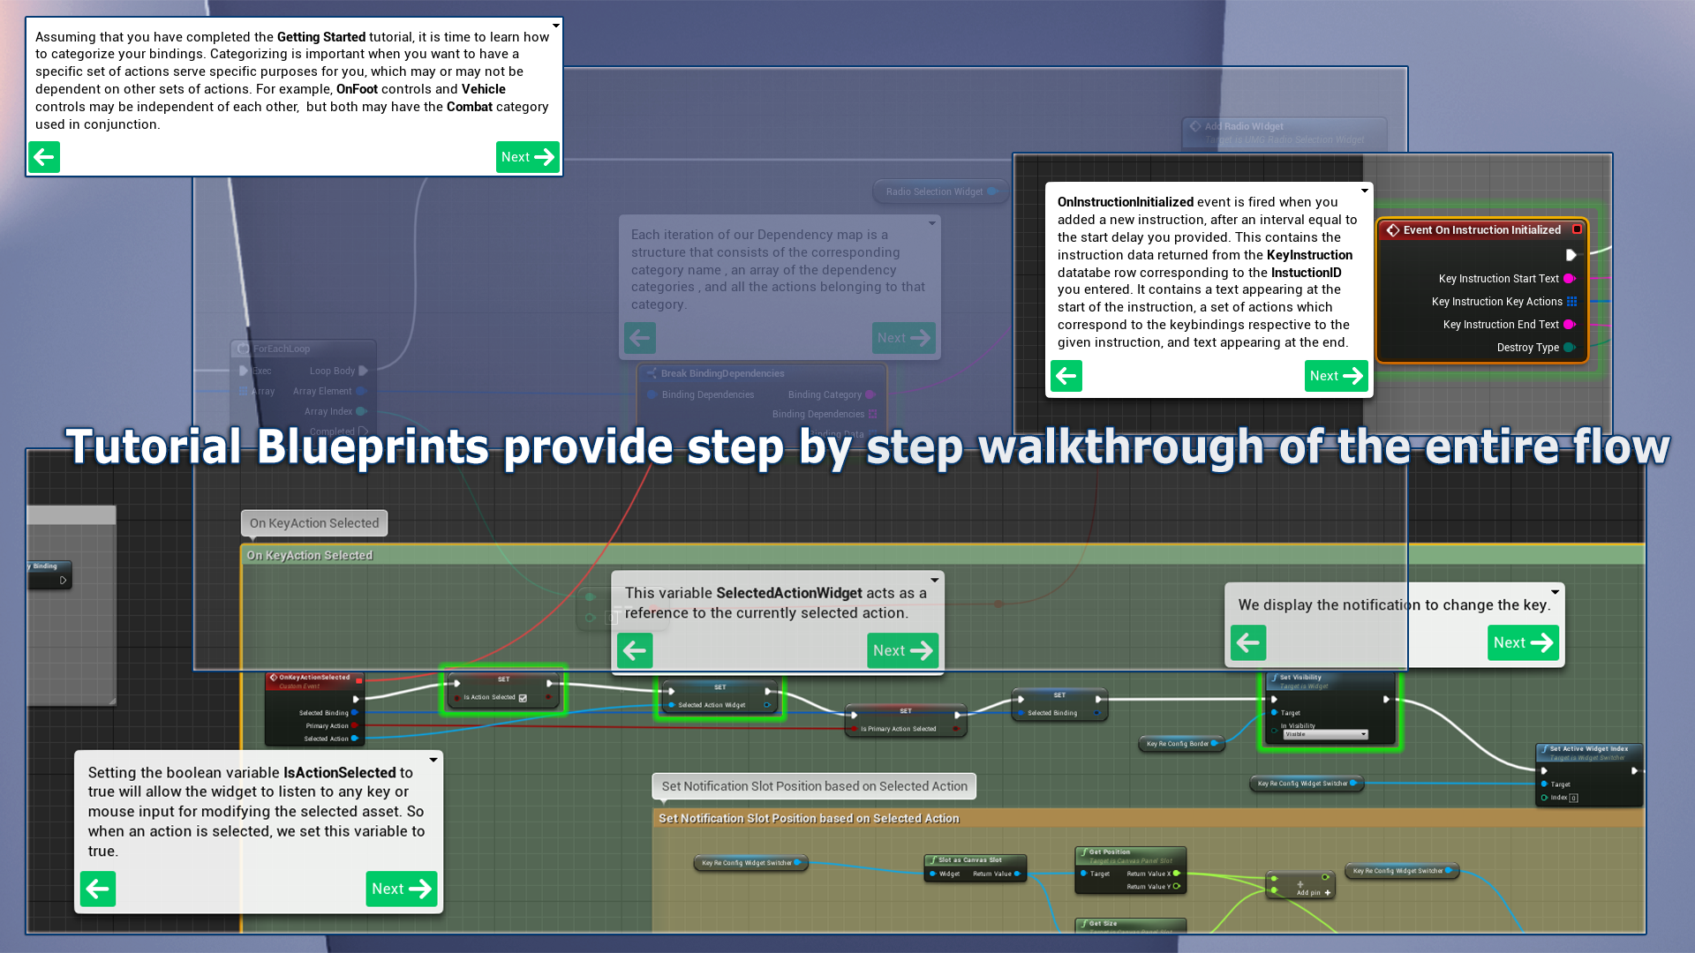Click back arrow in OnInstructionInitialized tutorial box
This screenshot has width=1695, height=953.
point(1066,376)
